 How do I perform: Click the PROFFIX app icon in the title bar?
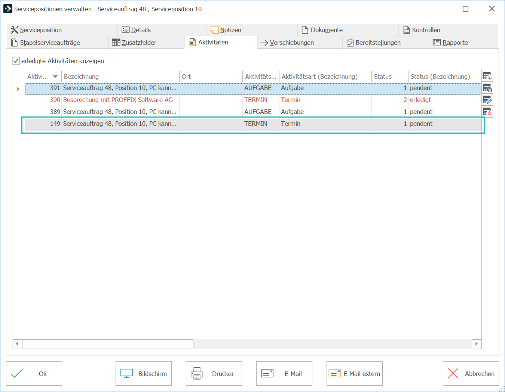tap(7, 9)
